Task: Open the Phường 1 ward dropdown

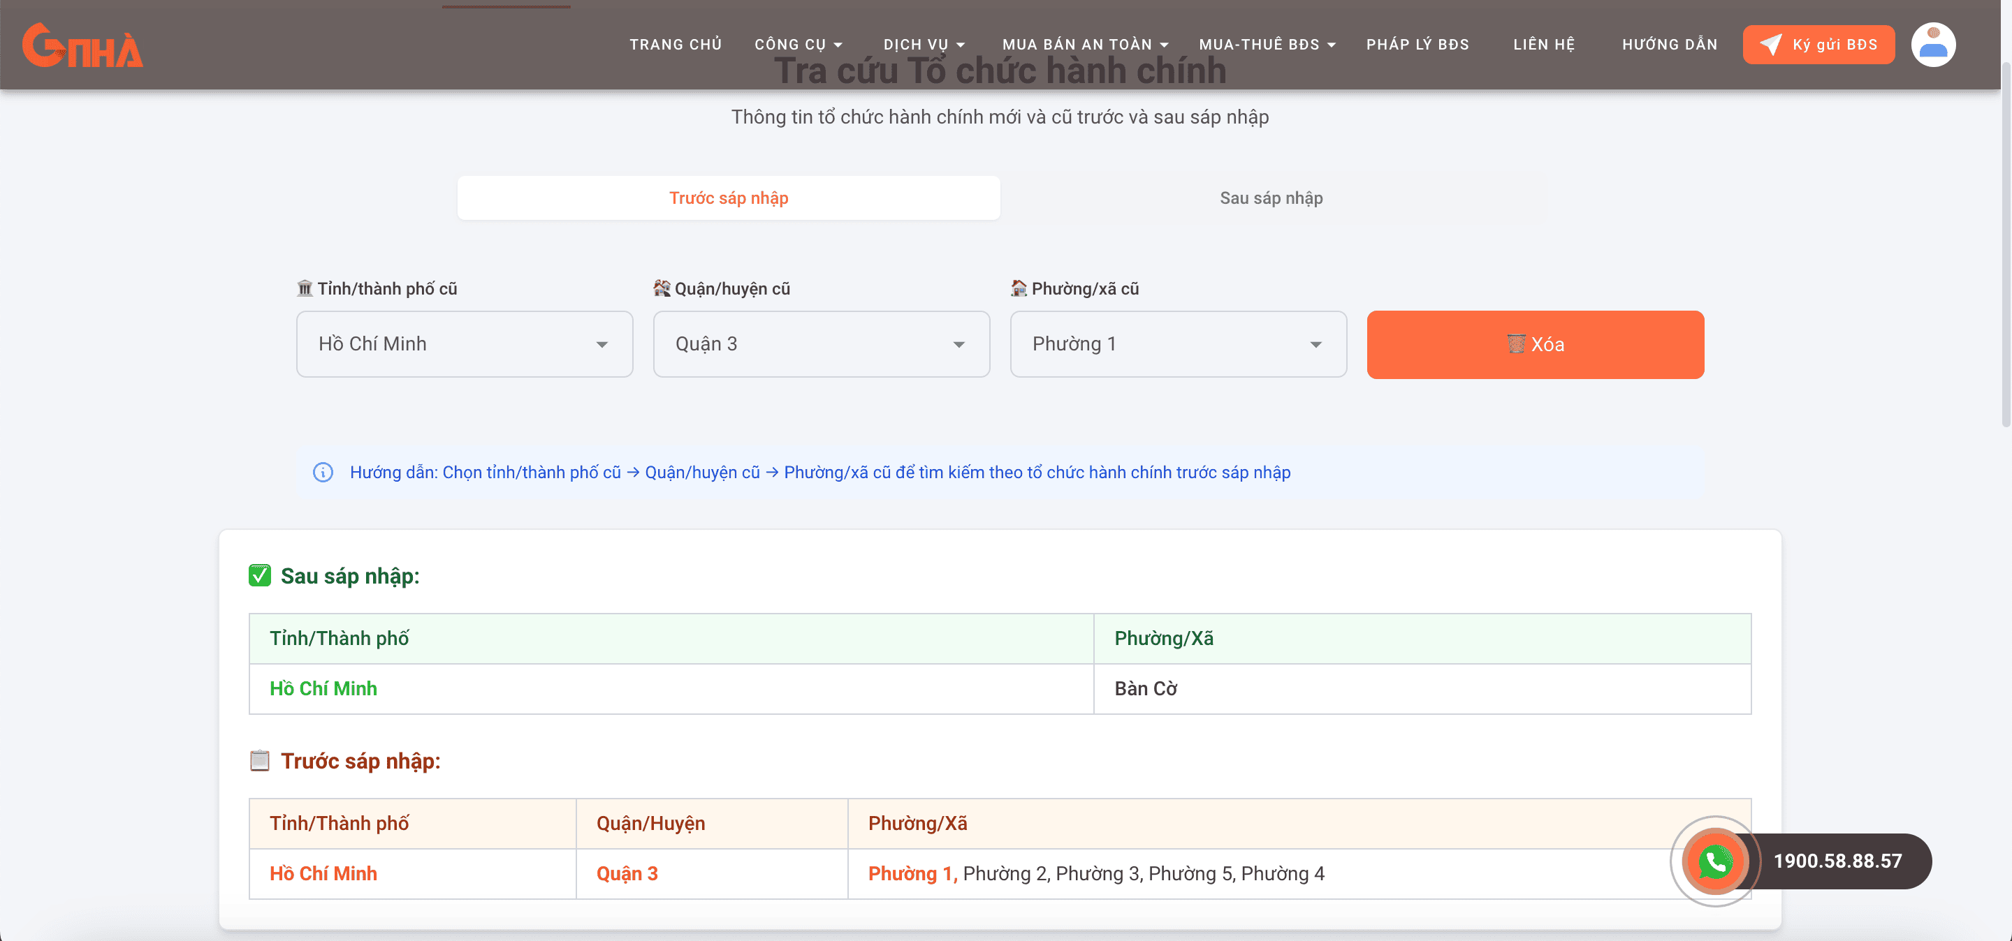Action: point(1179,344)
